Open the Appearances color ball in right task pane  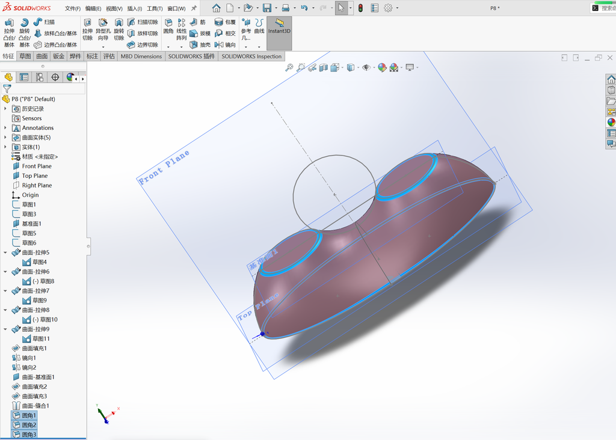click(611, 122)
